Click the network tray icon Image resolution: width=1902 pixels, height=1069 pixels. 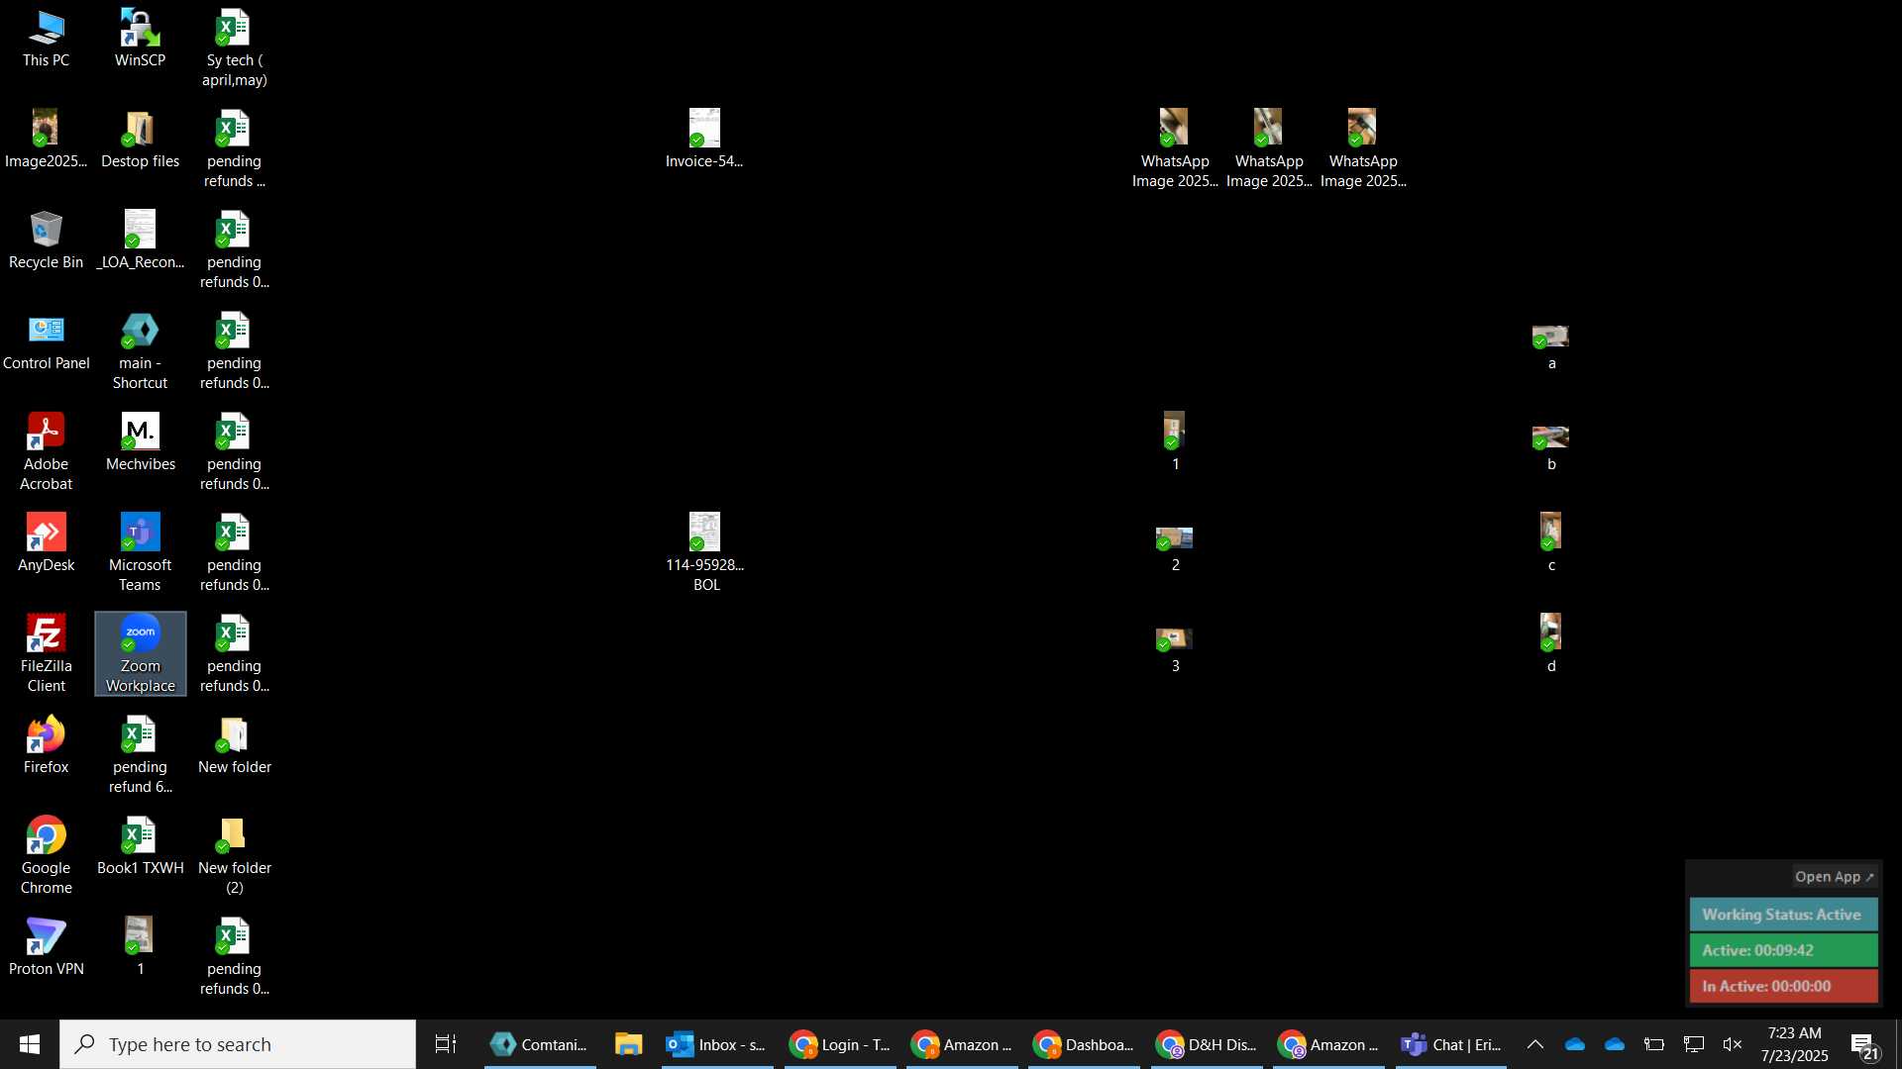1694,1044
